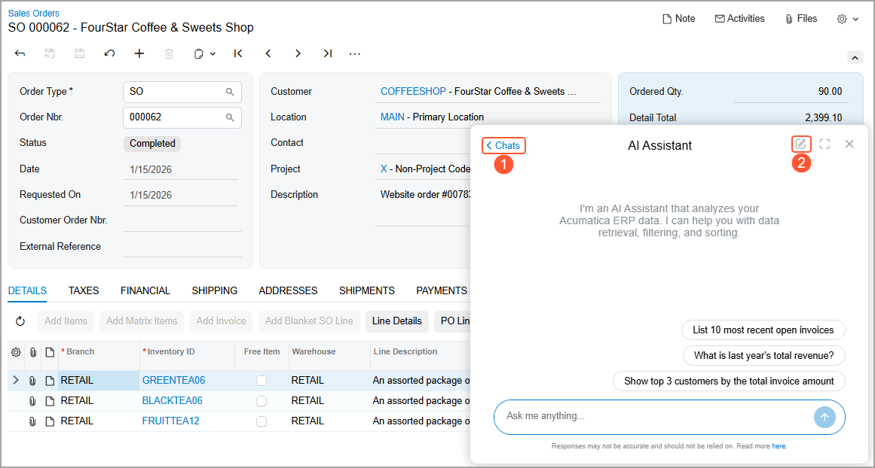Go to the next record
The height and width of the screenshot is (468, 875).
[298, 53]
